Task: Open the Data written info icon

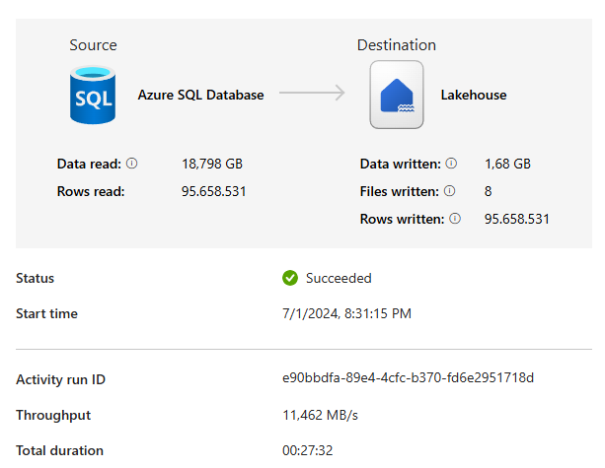Action: click(x=451, y=164)
